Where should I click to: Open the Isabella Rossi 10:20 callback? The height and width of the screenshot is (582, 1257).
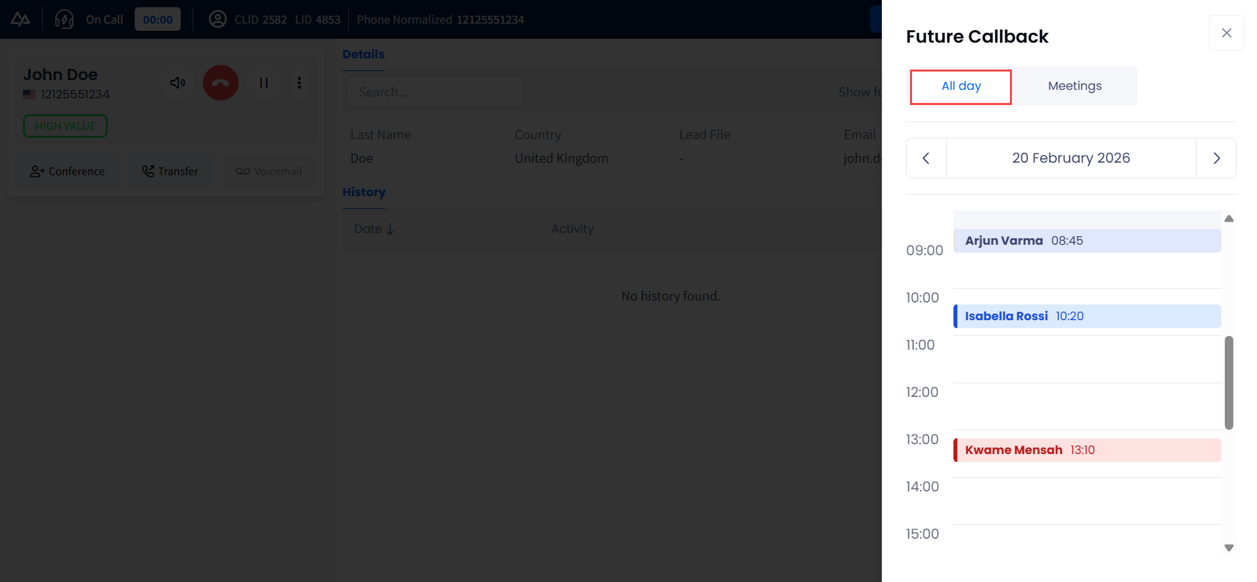tap(1087, 316)
